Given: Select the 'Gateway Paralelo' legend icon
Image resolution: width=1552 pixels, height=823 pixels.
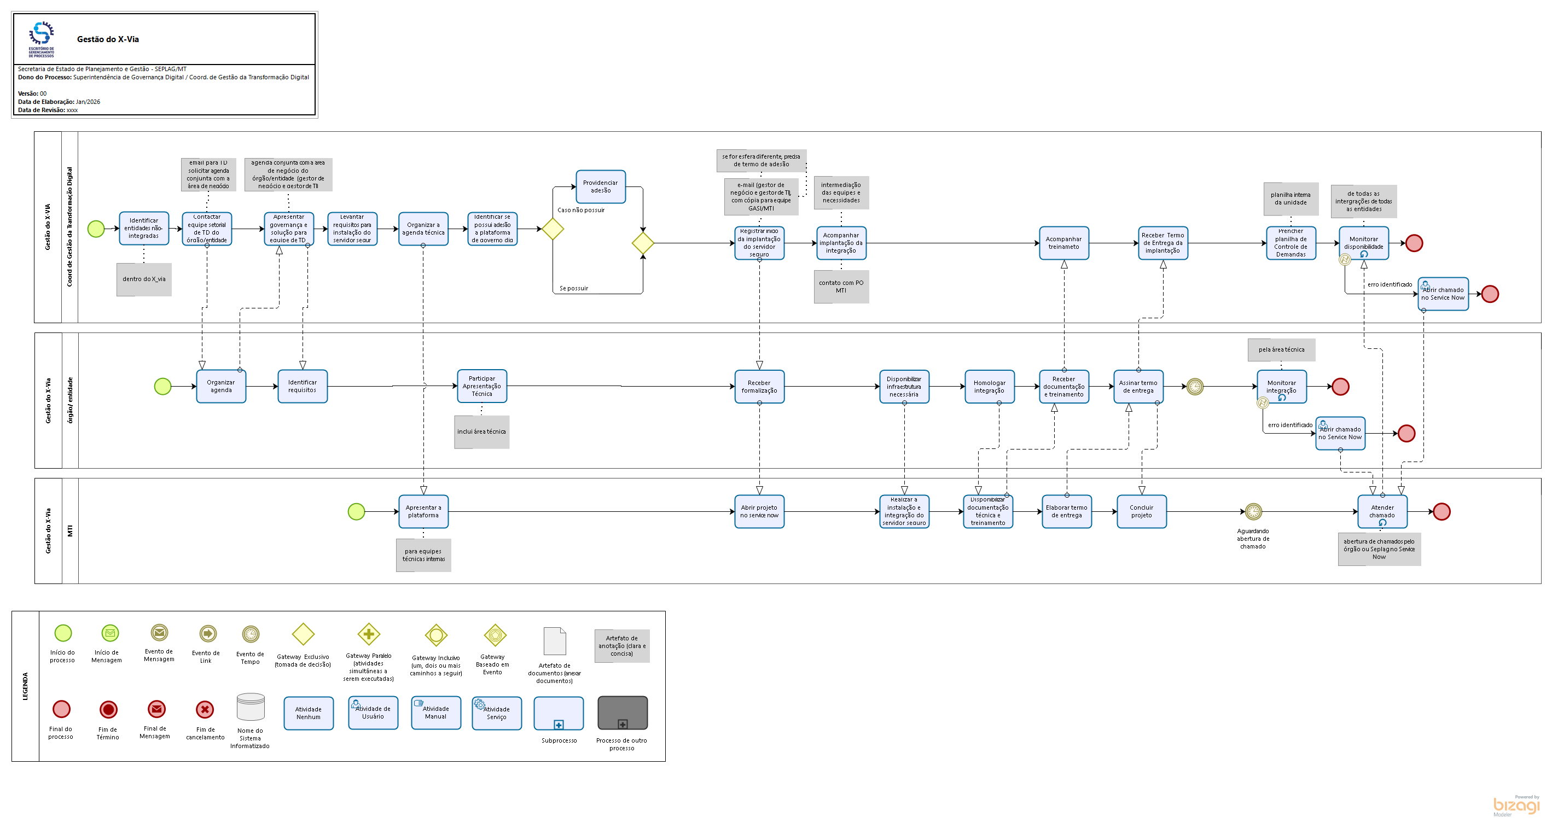Looking at the screenshot, I should tap(369, 634).
